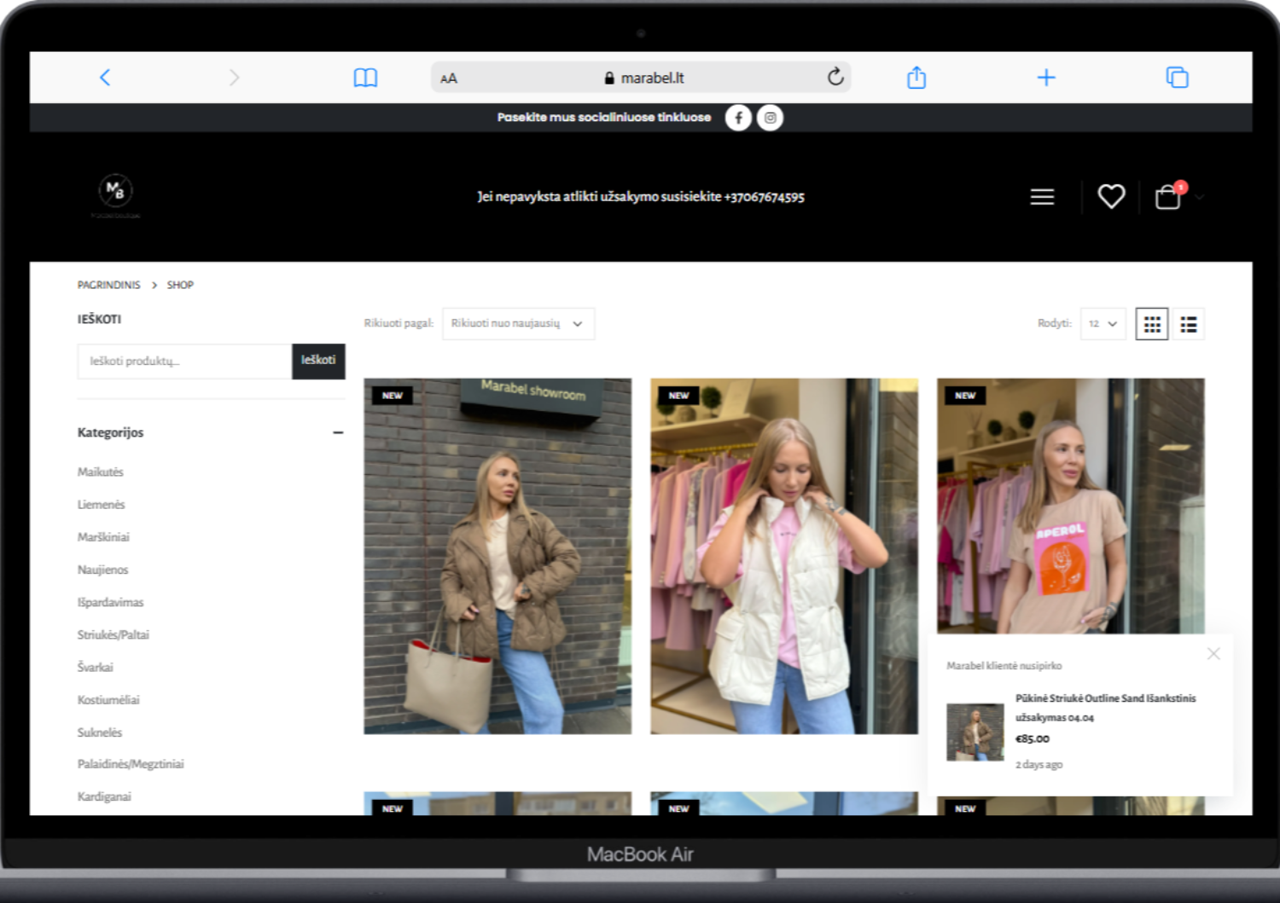Switch to grid view layout
The width and height of the screenshot is (1280, 903).
(1151, 324)
